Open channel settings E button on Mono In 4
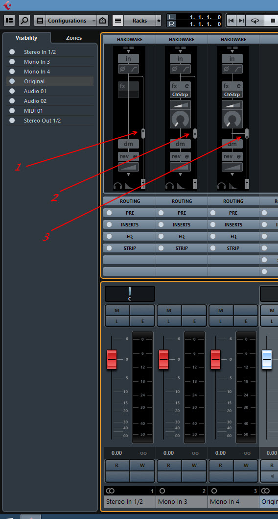Screen dimensions: 278x519 [x=246, y=321]
